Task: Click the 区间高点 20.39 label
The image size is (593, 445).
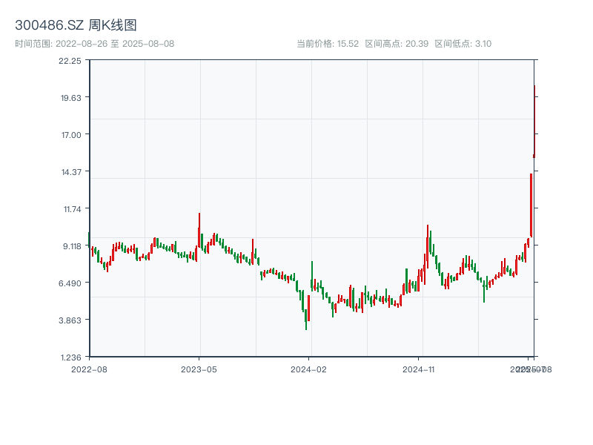Action: (397, 44)
